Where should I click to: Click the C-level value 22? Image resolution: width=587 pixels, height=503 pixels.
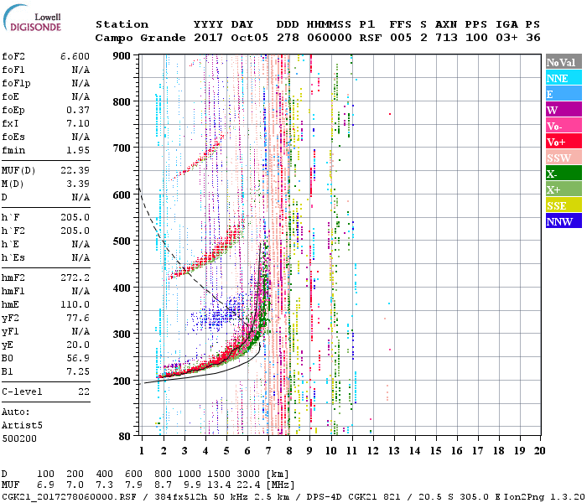pos(84,392)
